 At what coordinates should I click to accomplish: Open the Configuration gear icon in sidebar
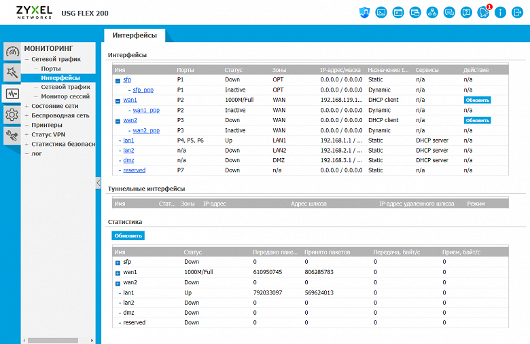tap(12, 115)
